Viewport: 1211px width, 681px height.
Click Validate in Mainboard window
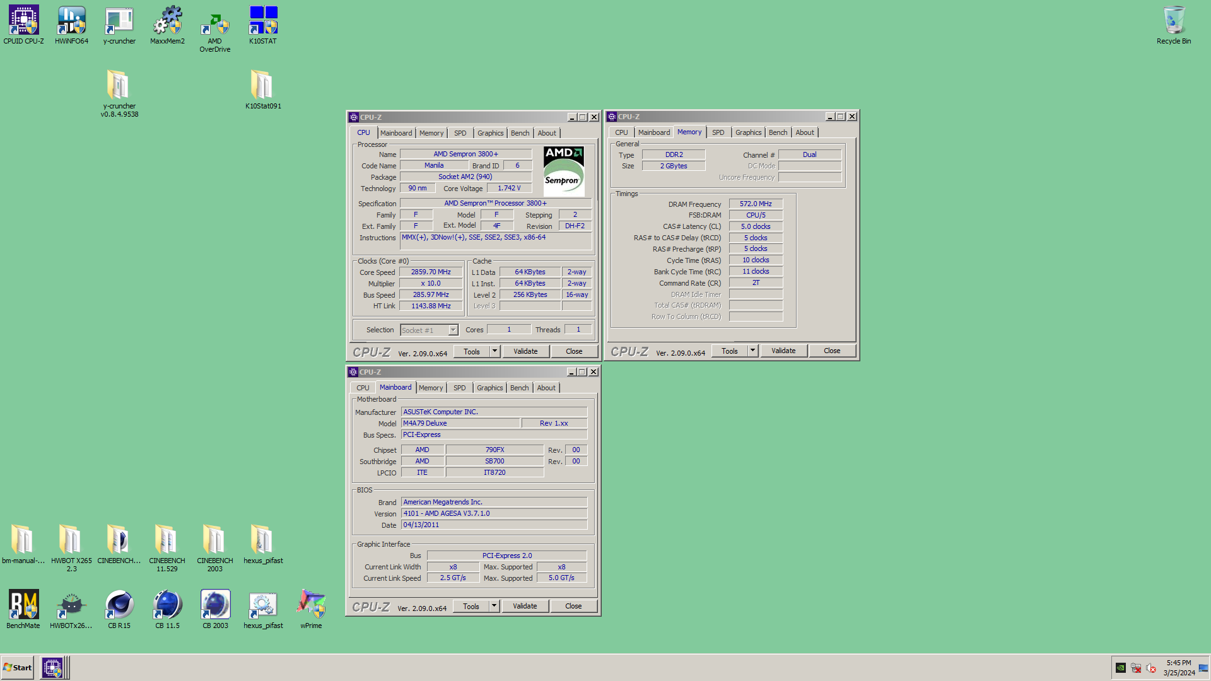pos(525,606)
